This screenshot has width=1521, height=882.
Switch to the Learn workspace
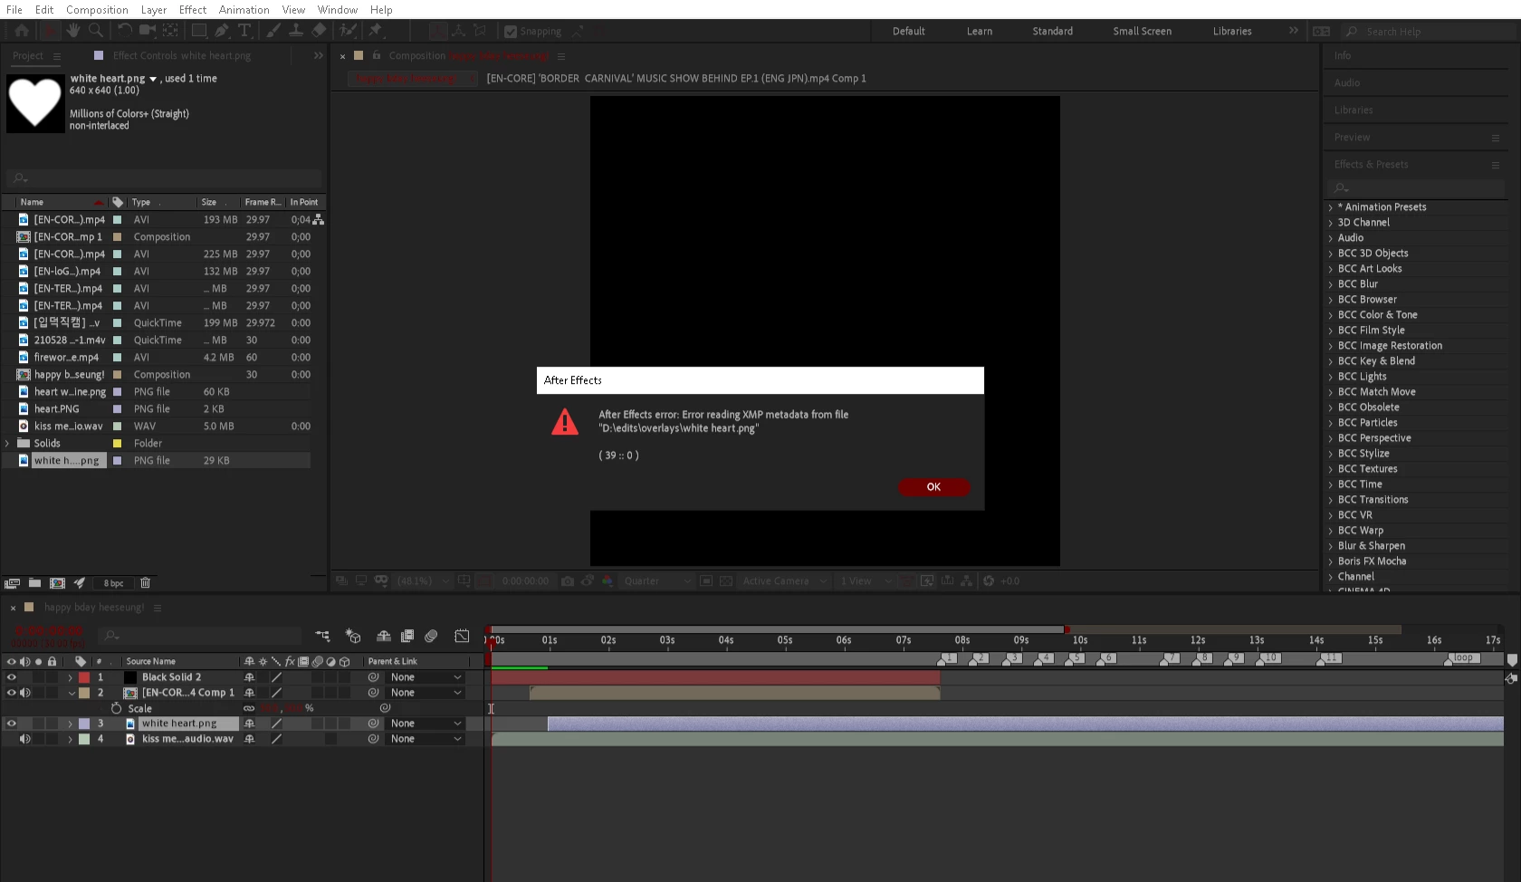tap(980, 32)
